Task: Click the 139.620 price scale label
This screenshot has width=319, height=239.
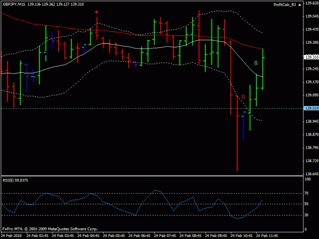Action: 312,3
